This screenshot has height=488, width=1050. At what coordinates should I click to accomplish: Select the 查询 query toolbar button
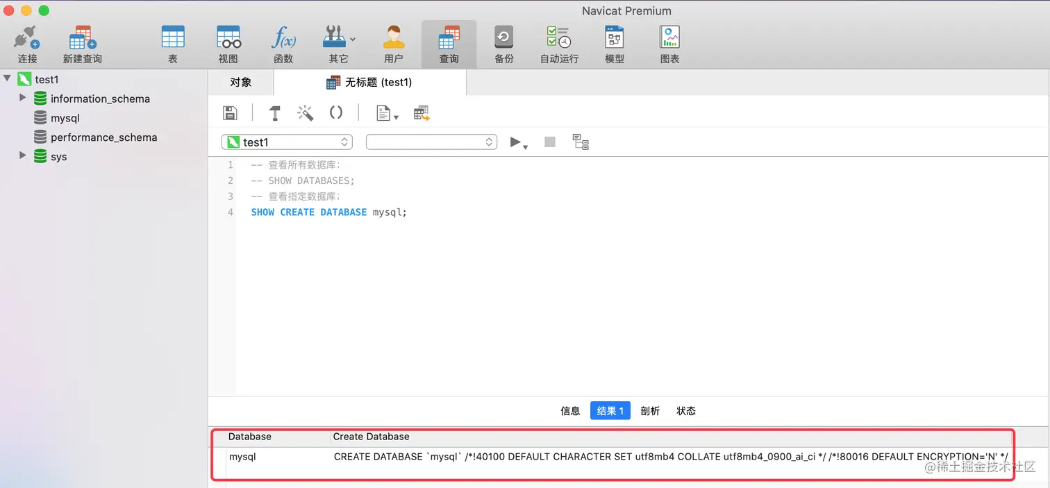pyautogui.click(x=449, y=44)
